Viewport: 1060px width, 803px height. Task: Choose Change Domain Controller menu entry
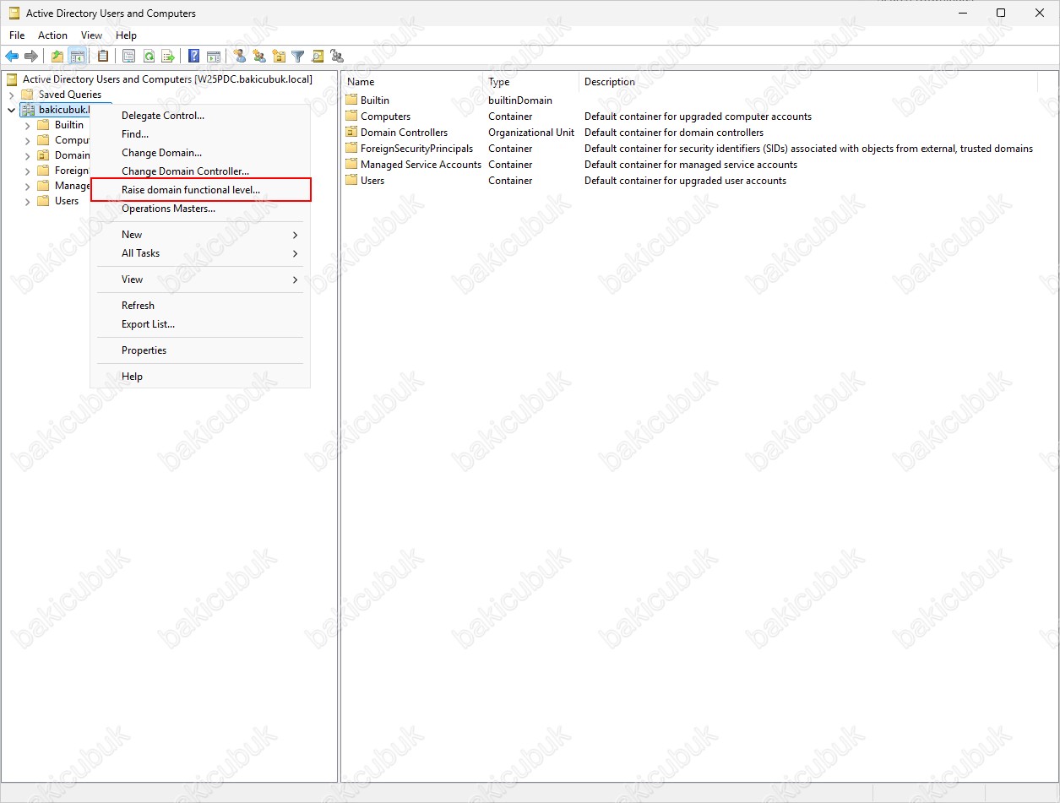[x=200, y=171]
